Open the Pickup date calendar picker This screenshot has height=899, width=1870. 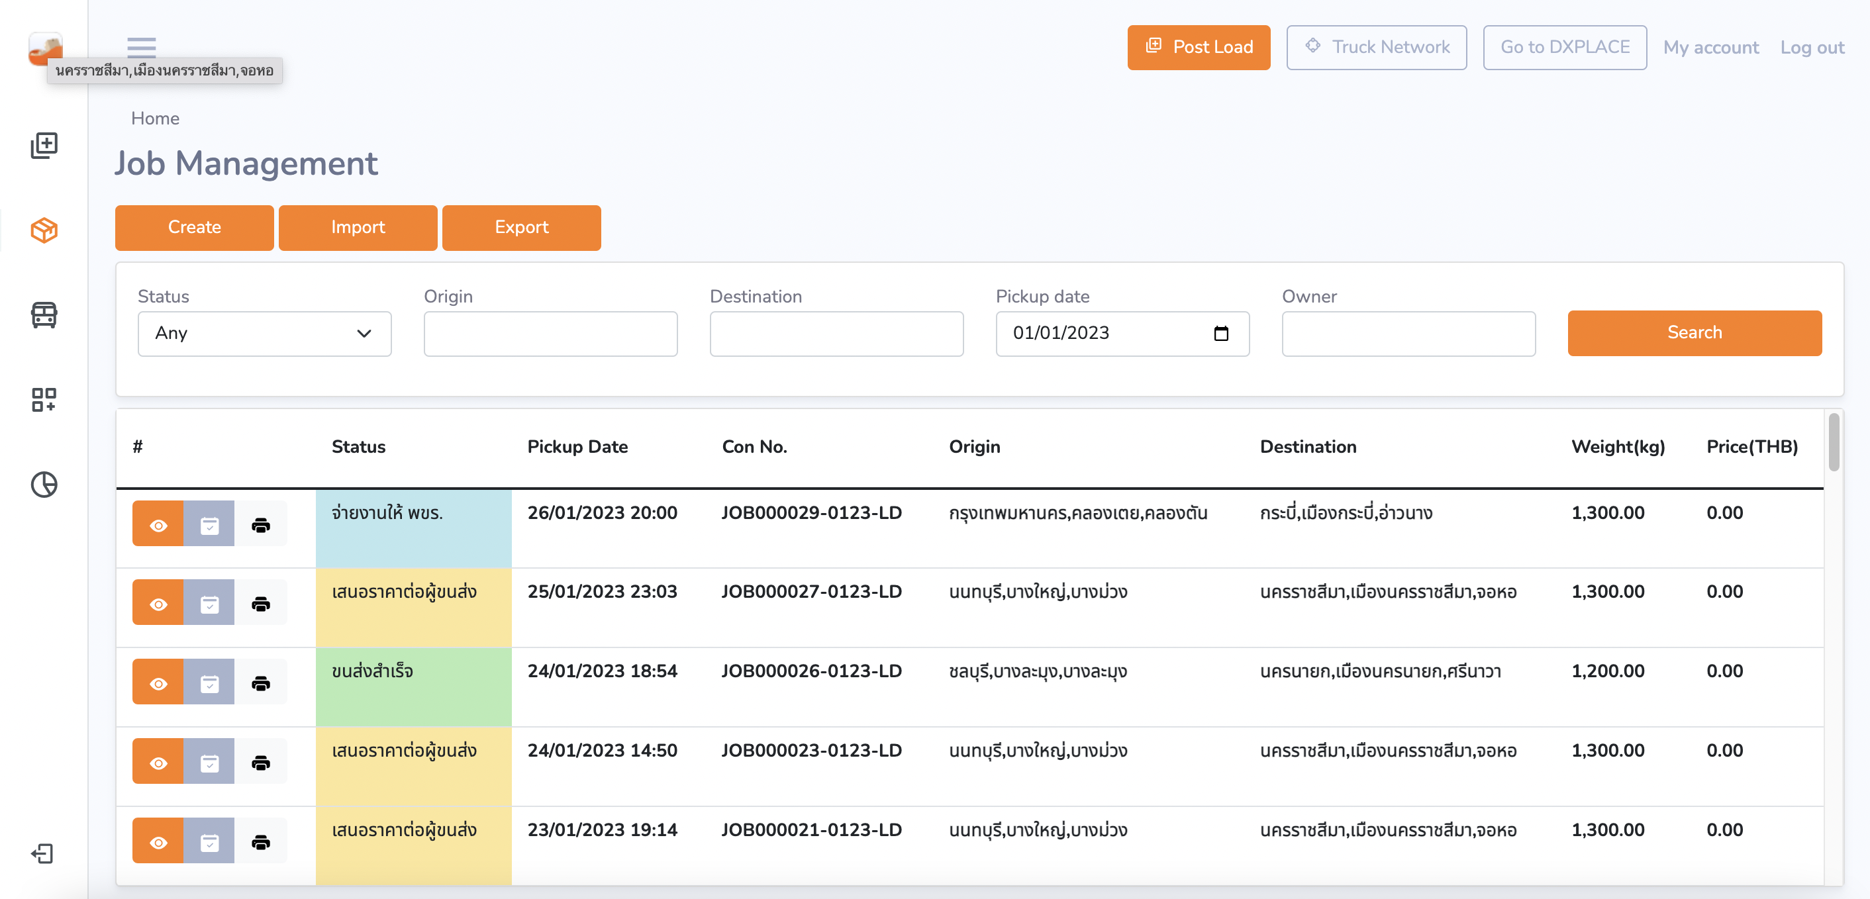[1220, 333]
